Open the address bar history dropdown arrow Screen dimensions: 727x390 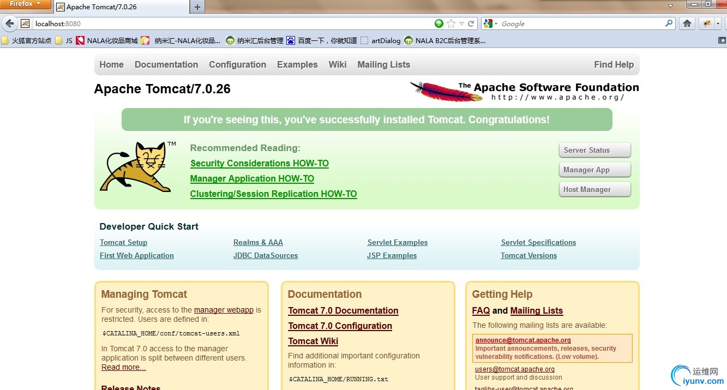(461, 23)
